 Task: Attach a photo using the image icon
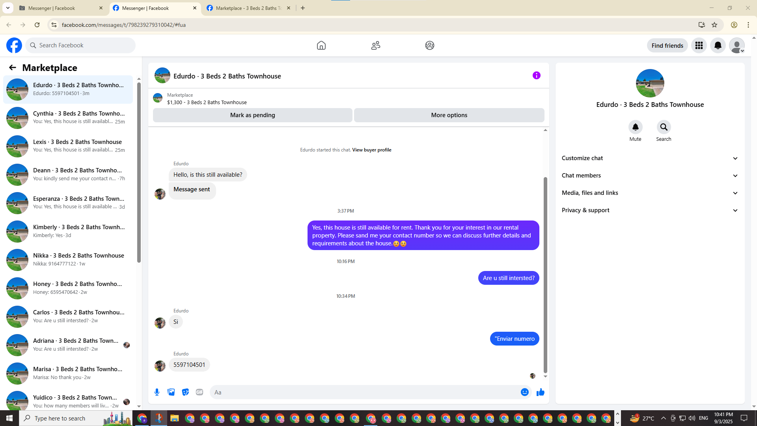click(171, 392)
